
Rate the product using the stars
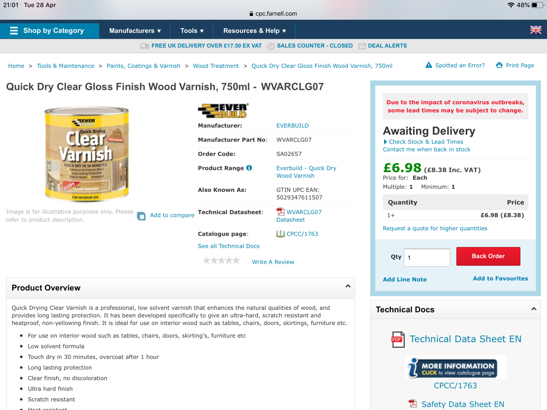point(222,261)
